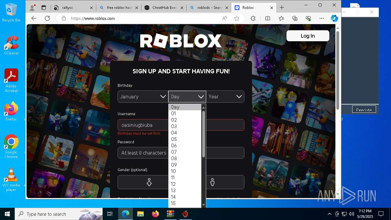The height and width of the screenshot is (220, 391).
Task: Click the Windows Start button
Action: (x=7, y=214)
